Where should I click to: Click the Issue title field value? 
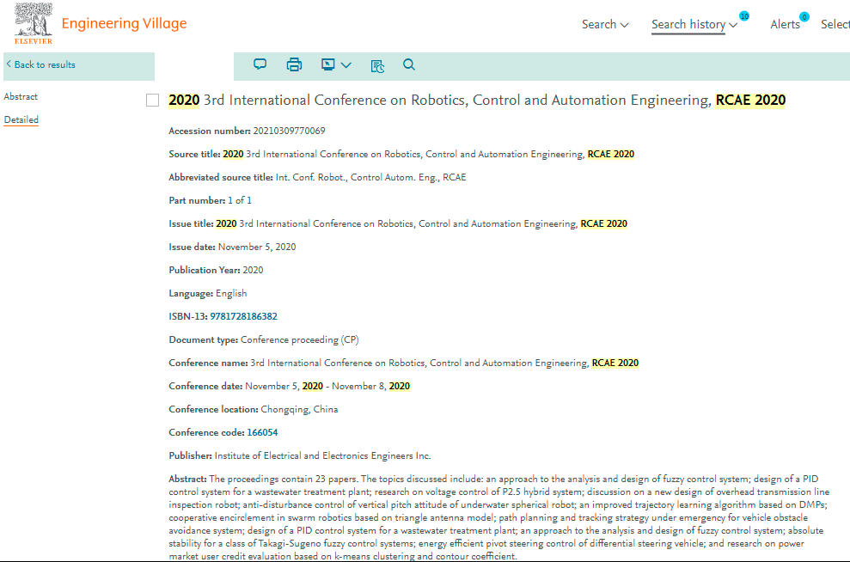click(x=422, y=223)
